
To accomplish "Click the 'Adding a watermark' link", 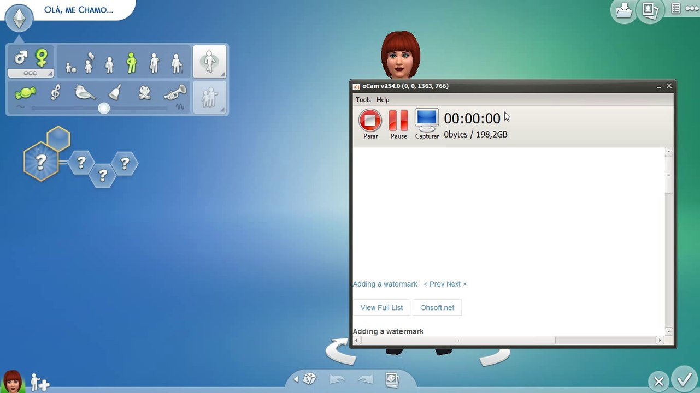I will click(x=385, y=284).
